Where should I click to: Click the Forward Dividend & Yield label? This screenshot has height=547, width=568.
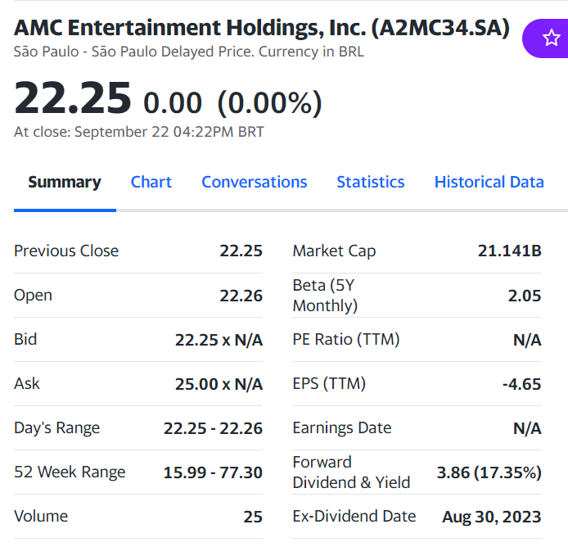(x=351, y=472)
